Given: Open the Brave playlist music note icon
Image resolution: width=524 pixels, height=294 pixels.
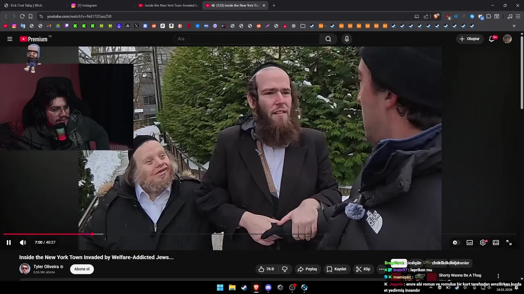Looking at the screenshot, I should pos(510,16).
